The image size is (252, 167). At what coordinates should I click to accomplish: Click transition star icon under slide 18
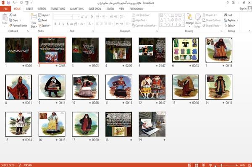pyautogui.click(x=131, y=140)
